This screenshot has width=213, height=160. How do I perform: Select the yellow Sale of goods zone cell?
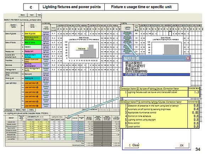click(33, 34)
